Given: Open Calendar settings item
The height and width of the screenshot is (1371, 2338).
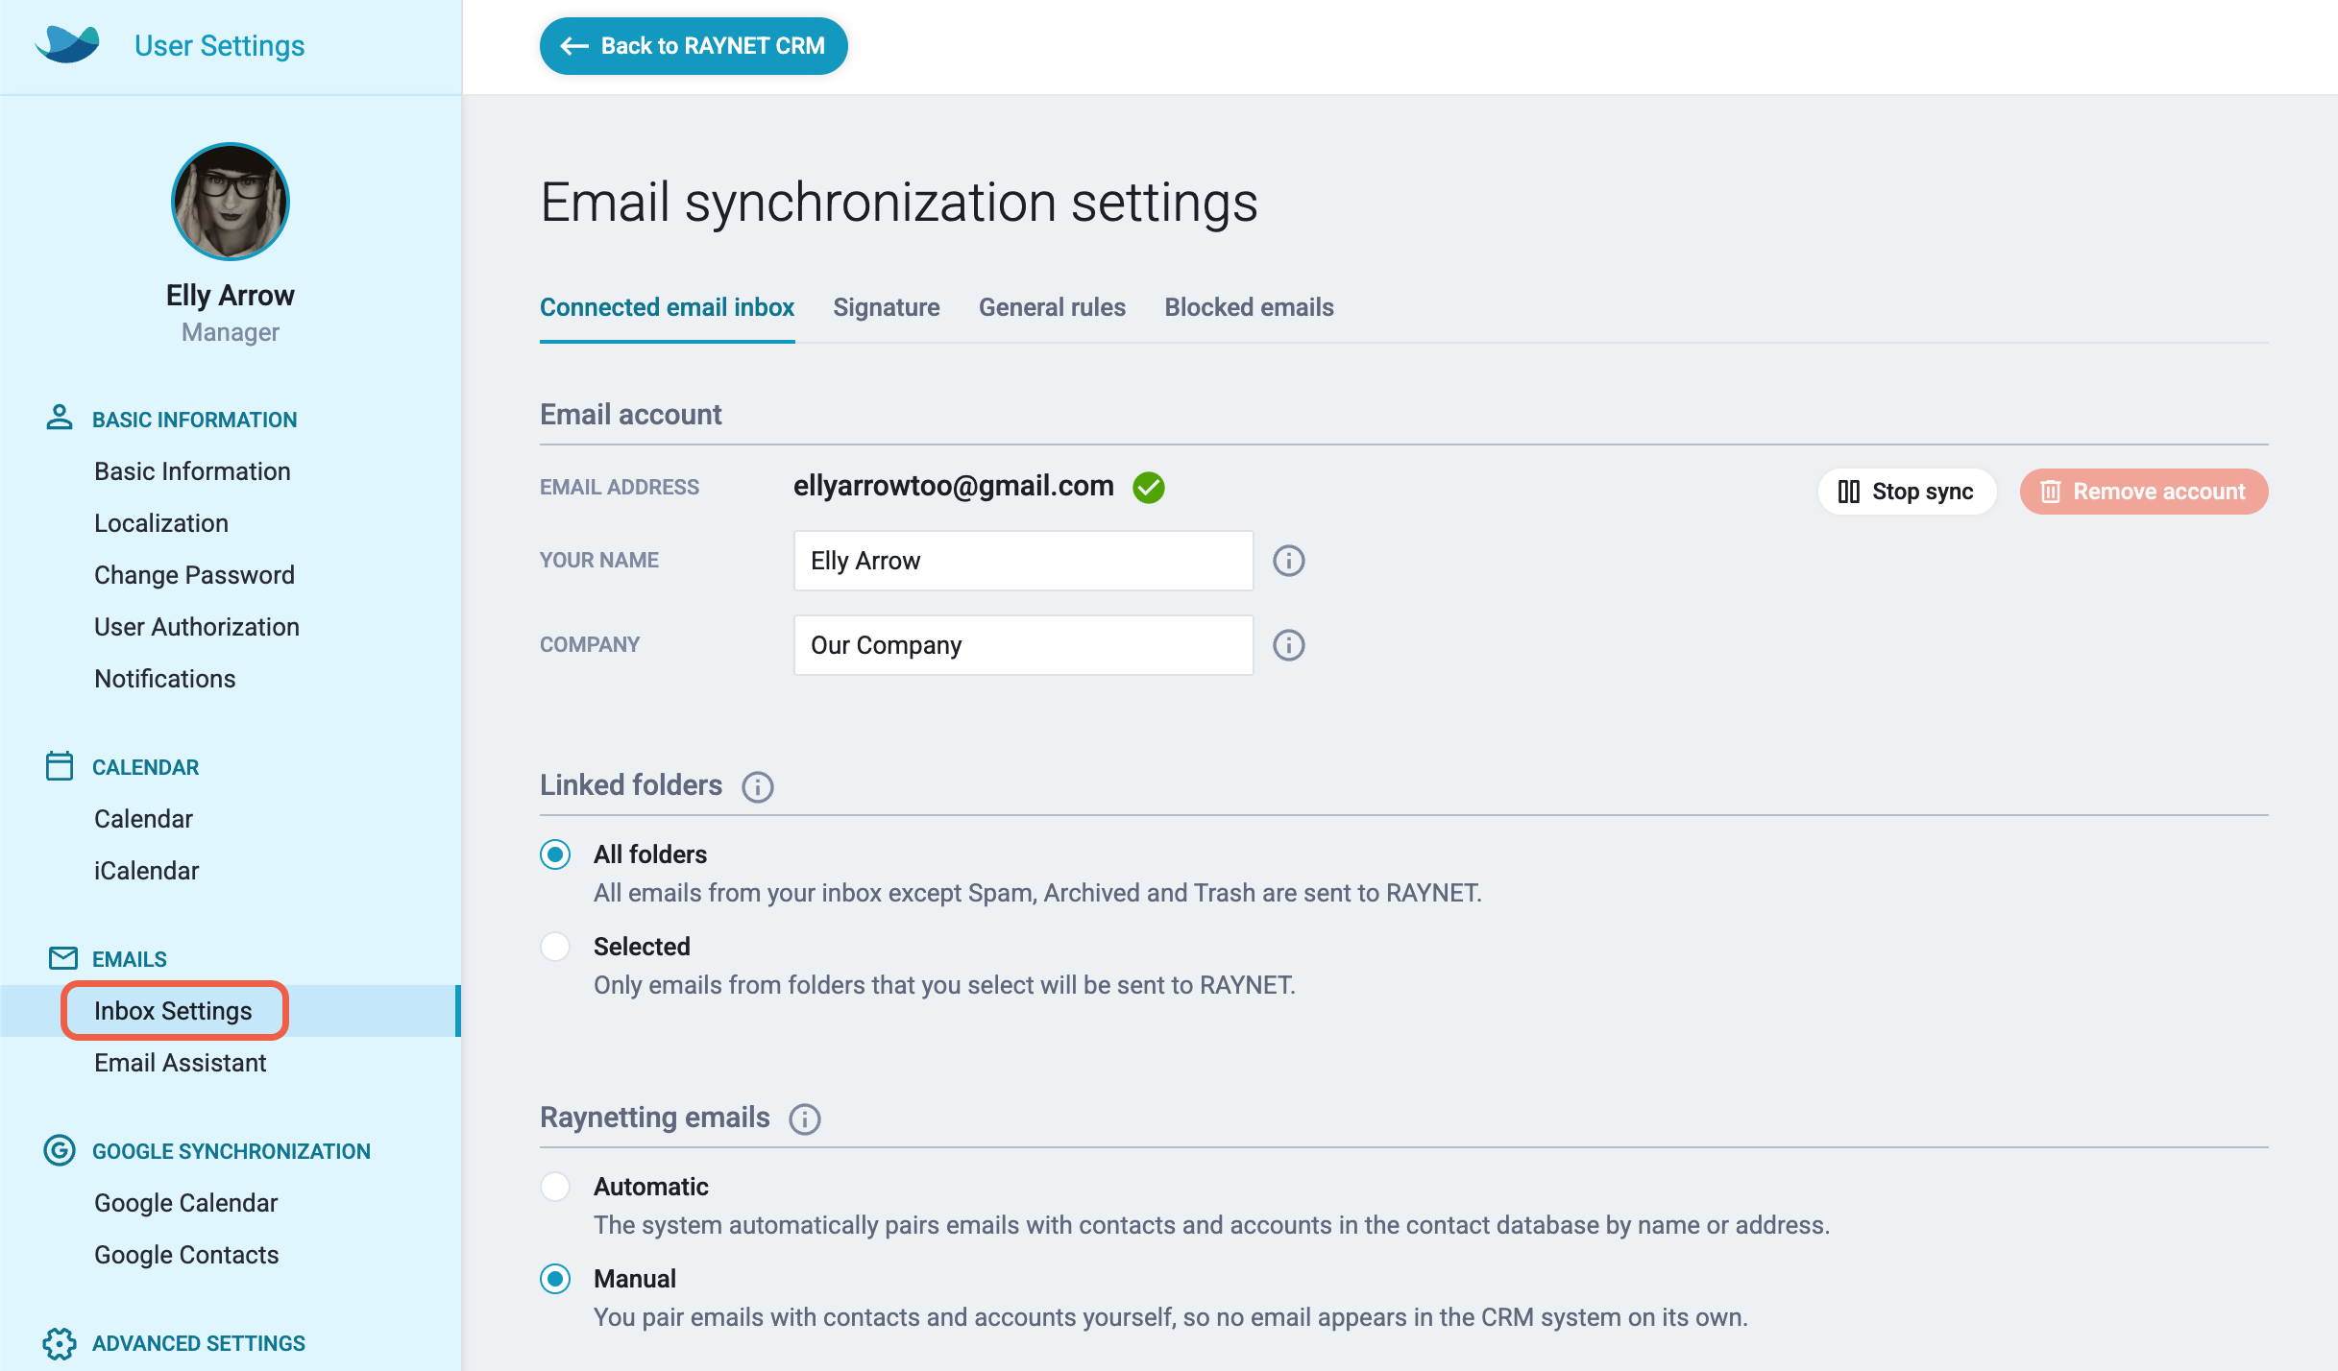Looking at the screenshot, I should pyautogui.click(x=144, y=819).
